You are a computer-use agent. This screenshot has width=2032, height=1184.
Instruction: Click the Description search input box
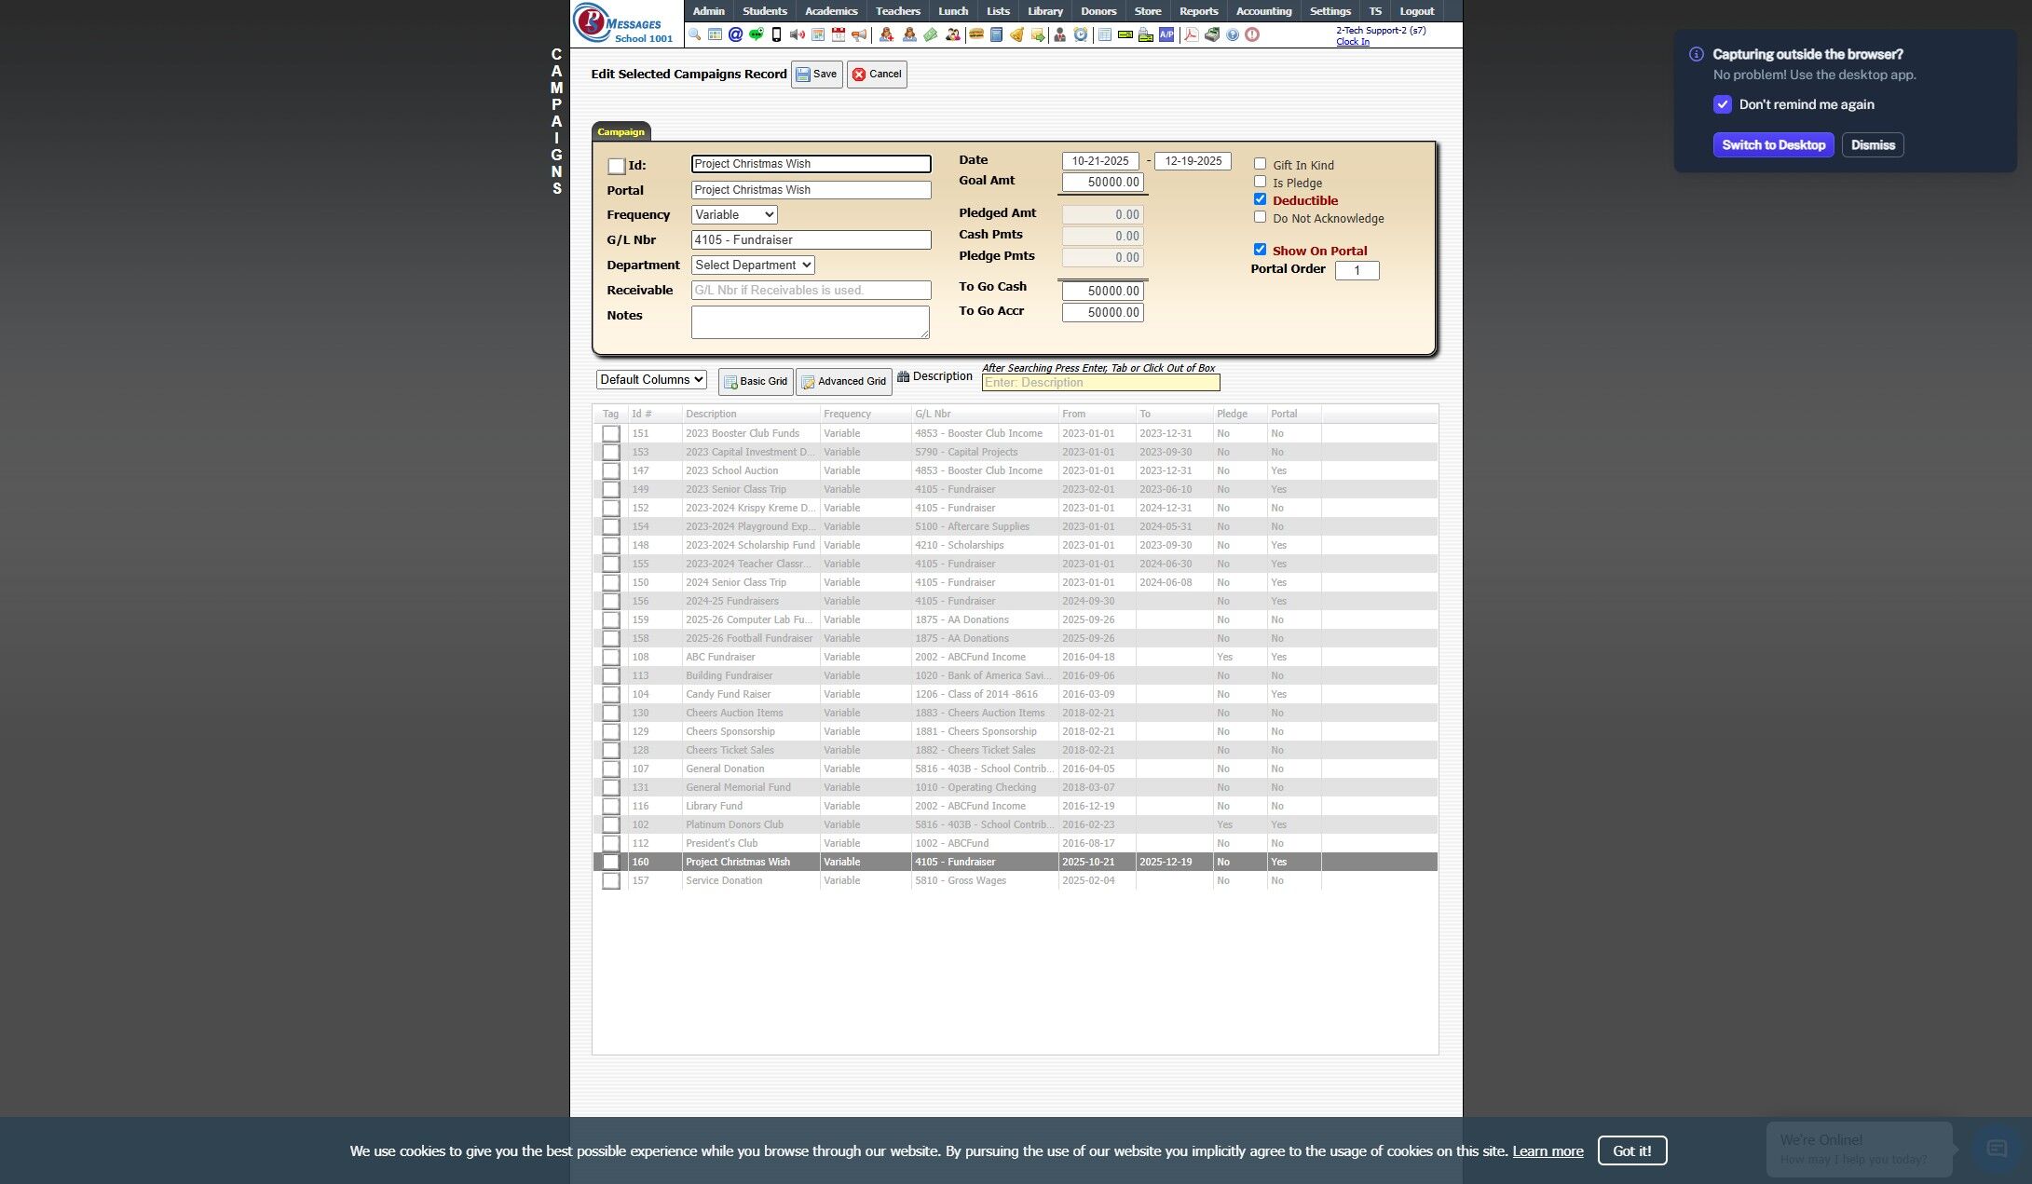(1100, 383)
